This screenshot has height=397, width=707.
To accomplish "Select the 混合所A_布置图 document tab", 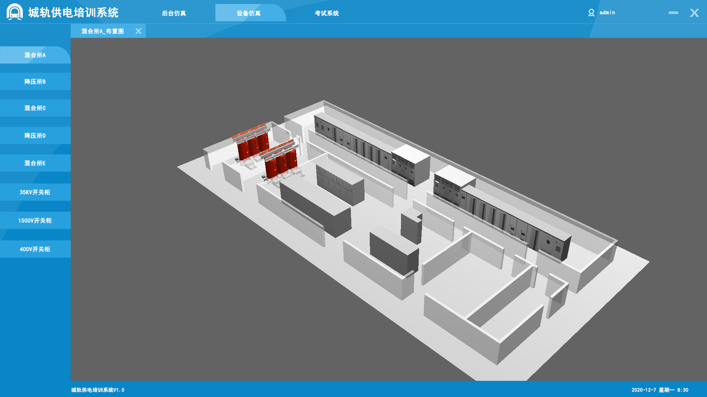I will click(x=102, y=31).
